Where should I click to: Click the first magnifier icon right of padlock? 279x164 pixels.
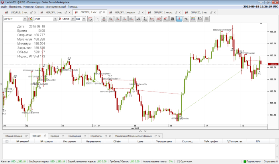click(111, 19)
